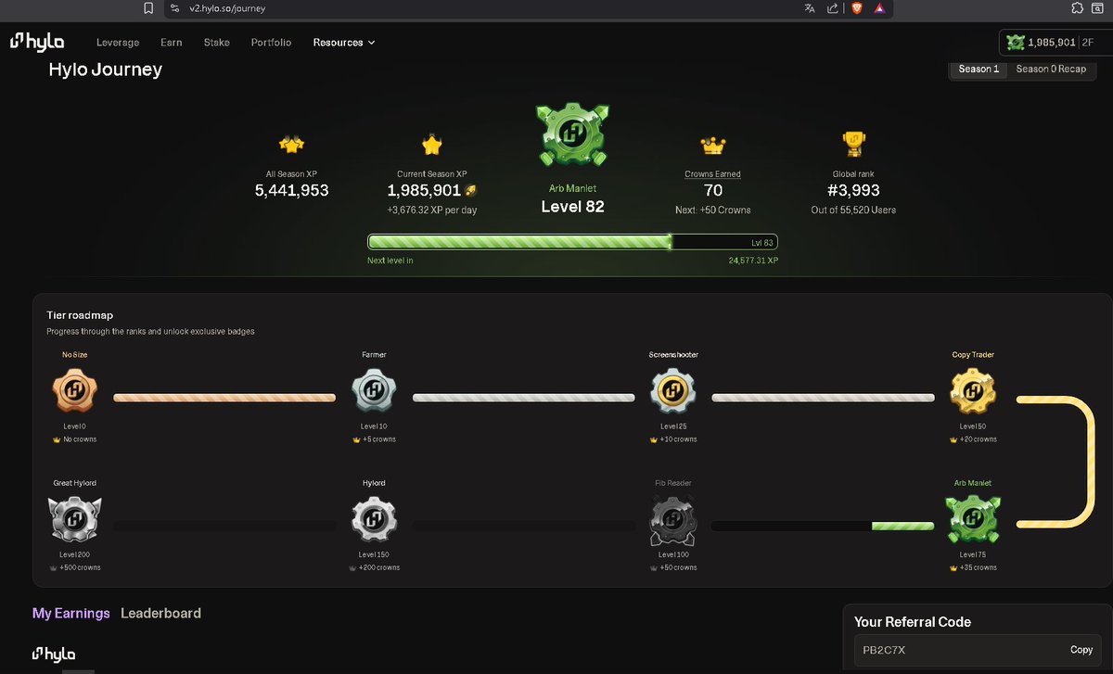Select the Copy Trader gold badge
This screenshot has width=1113, height=674.
click(x=973, y=392)
